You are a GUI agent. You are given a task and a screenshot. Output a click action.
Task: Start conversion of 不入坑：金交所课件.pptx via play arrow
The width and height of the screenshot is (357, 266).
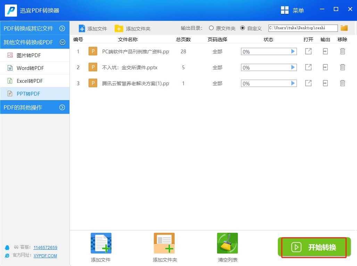click(293, 68)
